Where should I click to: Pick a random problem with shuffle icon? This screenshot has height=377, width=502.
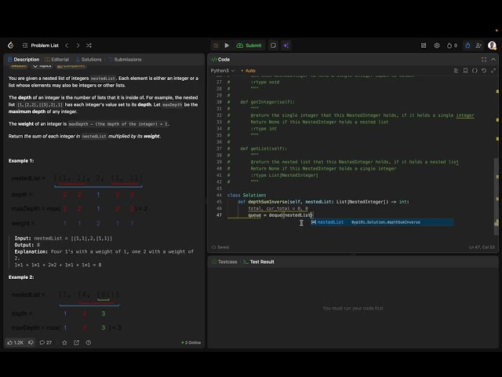coord(89,46)
